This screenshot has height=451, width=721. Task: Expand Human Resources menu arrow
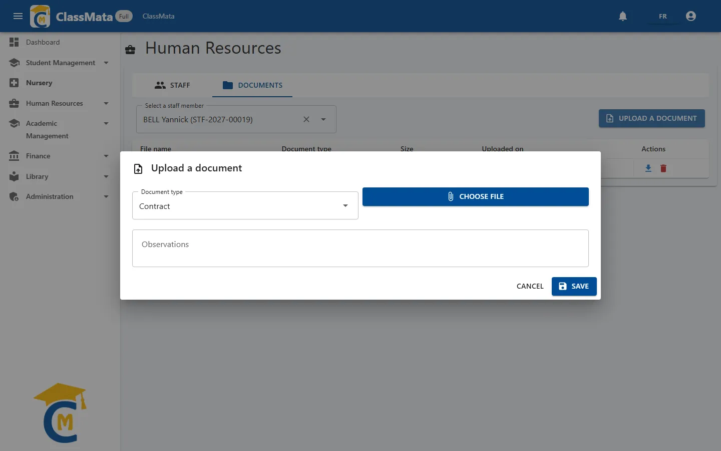pyautogui.click(x=106, y=103)
